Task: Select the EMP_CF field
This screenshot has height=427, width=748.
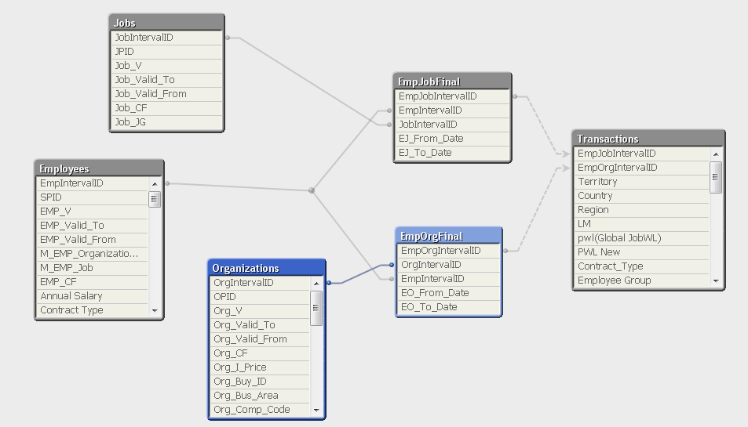Action: (x=93, y=282)
